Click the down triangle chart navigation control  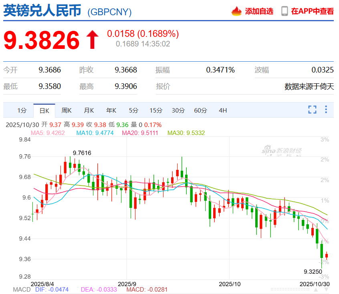click(x=326, y=289)
